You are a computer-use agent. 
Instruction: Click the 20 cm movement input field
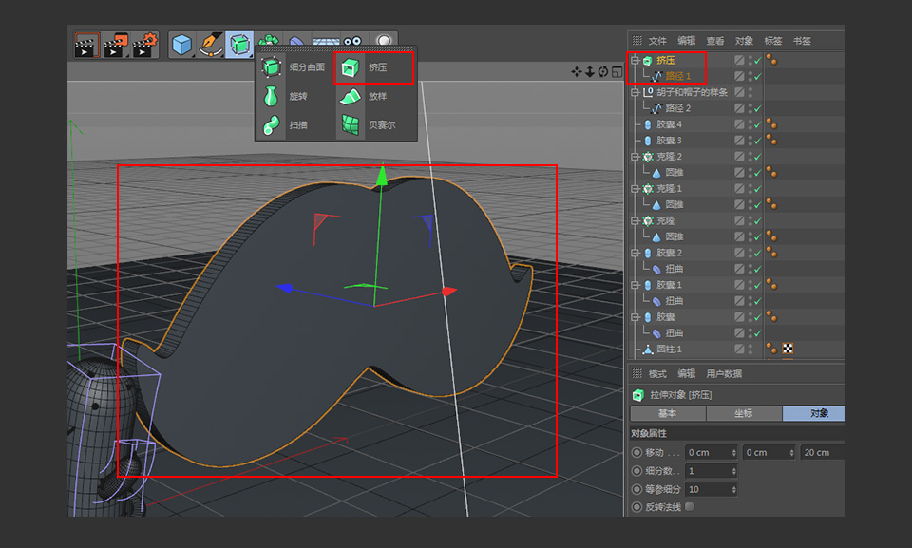(x=822, y=452)
